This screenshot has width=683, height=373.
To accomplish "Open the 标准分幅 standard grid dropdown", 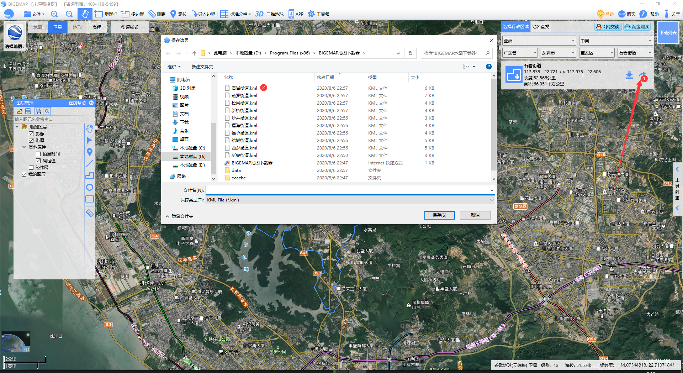I will coord(236,14).
